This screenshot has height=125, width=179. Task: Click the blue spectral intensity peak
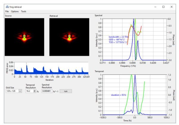134,20
